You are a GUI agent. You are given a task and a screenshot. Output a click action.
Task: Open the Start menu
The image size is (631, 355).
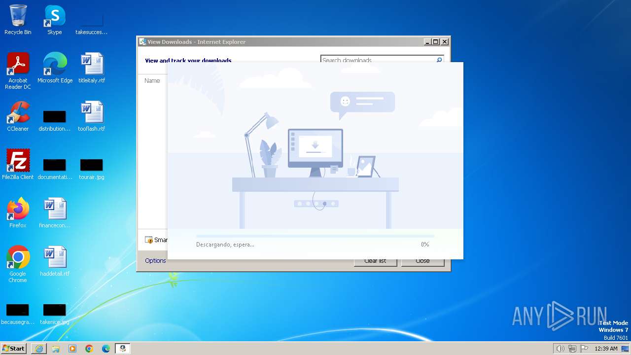click(14, 349)
